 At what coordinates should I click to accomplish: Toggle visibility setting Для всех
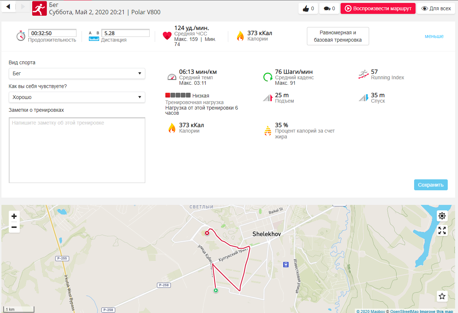pos(436,8)
